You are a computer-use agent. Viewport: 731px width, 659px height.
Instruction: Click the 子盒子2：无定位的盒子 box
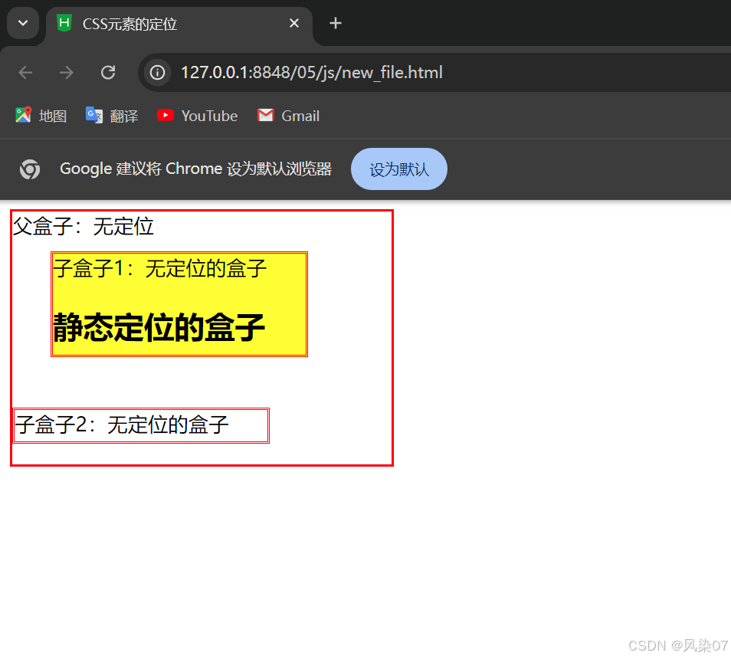click(141, 425)
